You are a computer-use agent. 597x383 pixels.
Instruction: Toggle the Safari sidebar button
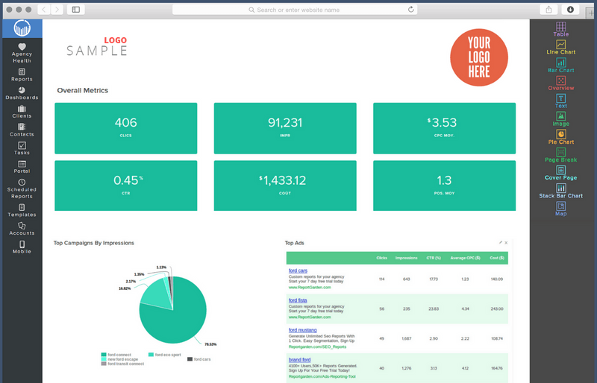[76, 10]
